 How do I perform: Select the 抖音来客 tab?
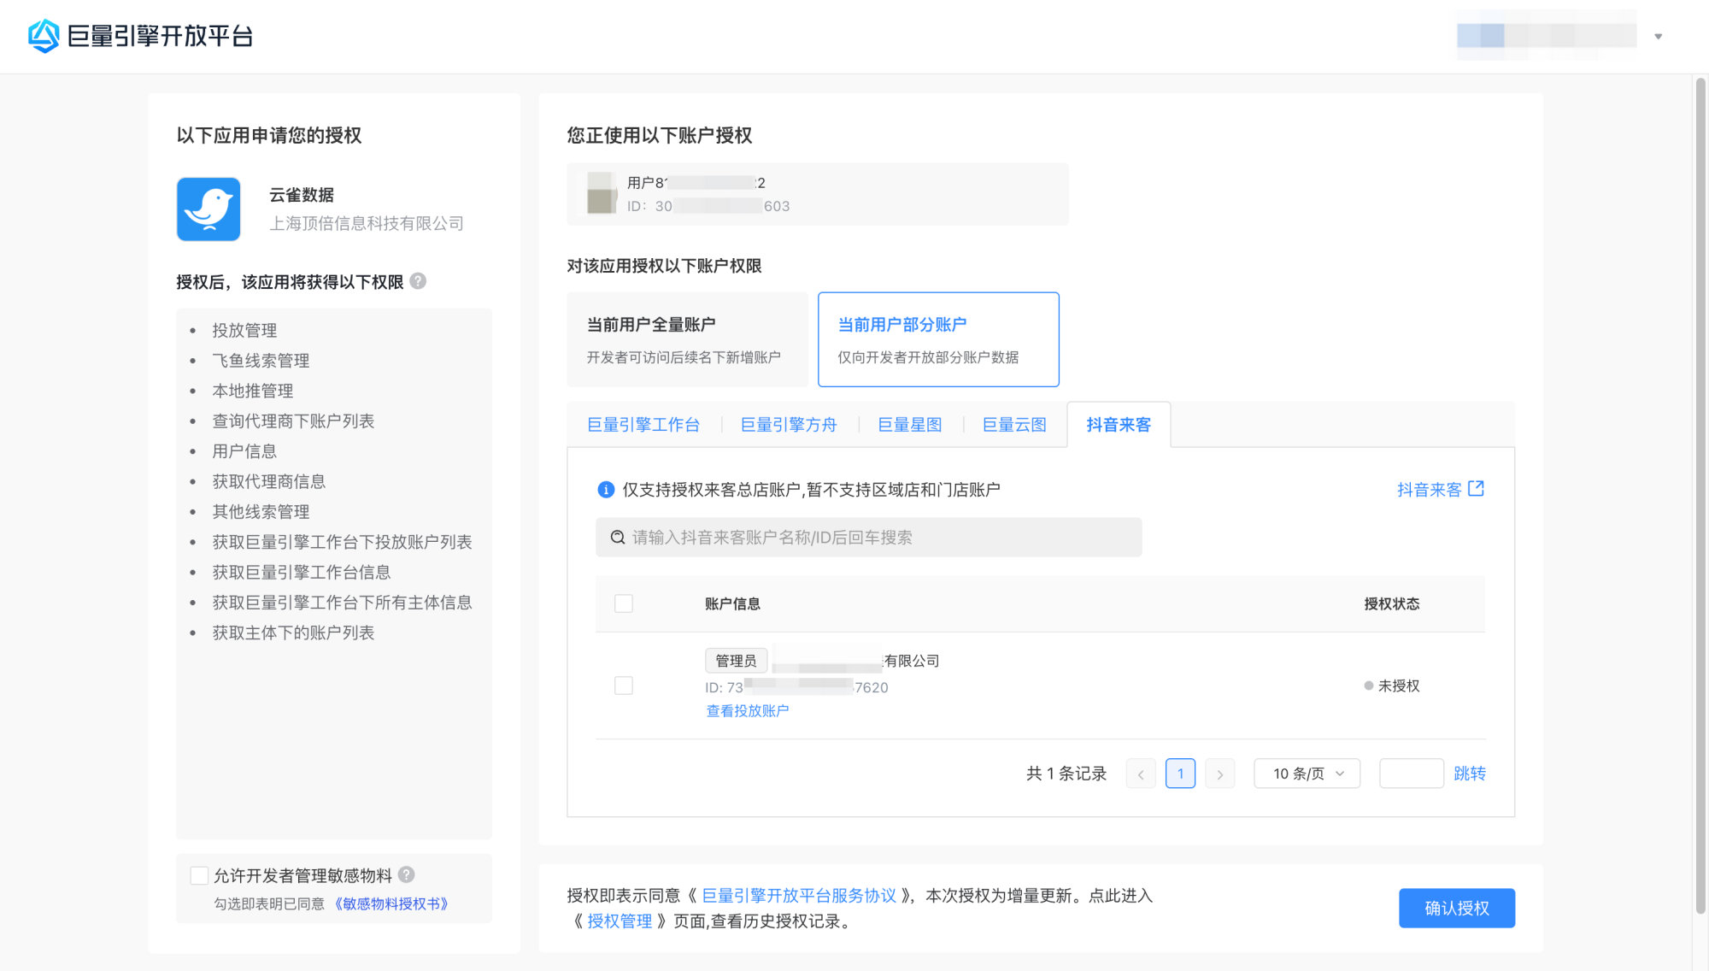[1119, 425]
